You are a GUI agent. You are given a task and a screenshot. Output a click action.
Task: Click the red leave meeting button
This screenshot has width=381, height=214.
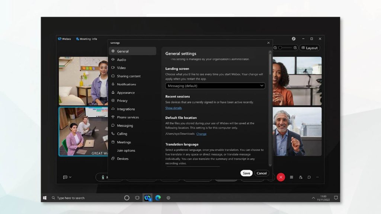[281, 177]
